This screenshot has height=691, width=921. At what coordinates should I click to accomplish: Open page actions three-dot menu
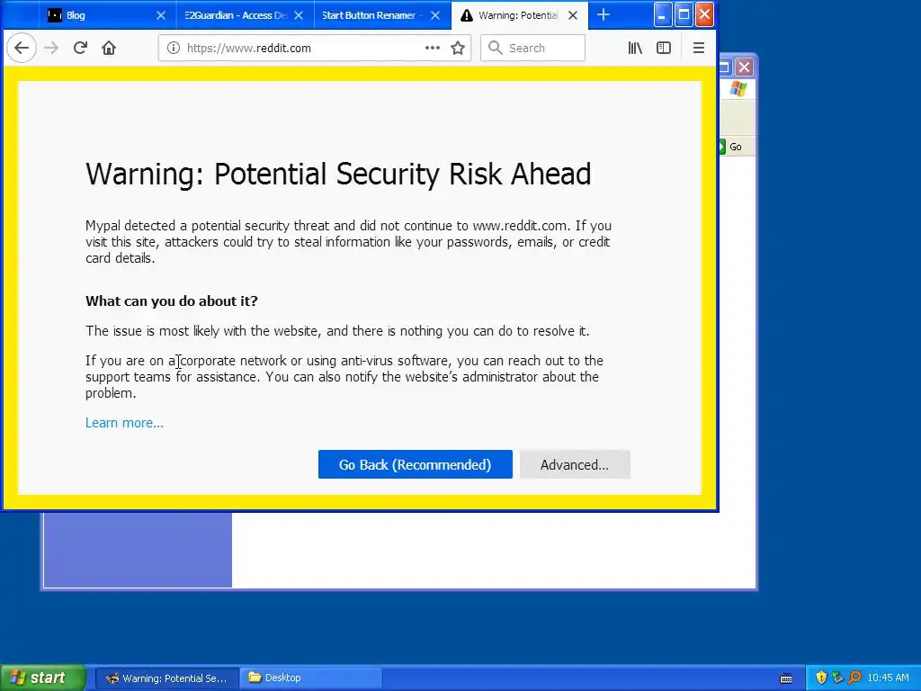coord(433,49)
